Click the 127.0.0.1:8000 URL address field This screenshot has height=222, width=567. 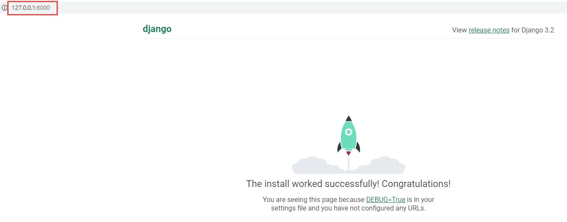[x=31, y=8]
